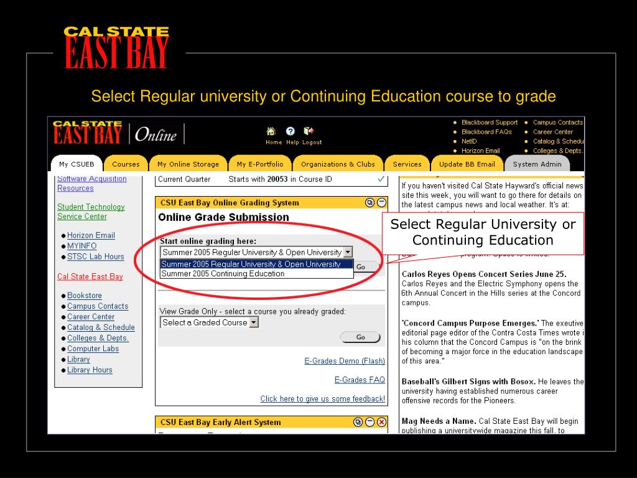The height and width of the screenshot is (478, 637).
Task: Click the Baseball's Gilbert Signs with Bosox headline
Action: 469,382
